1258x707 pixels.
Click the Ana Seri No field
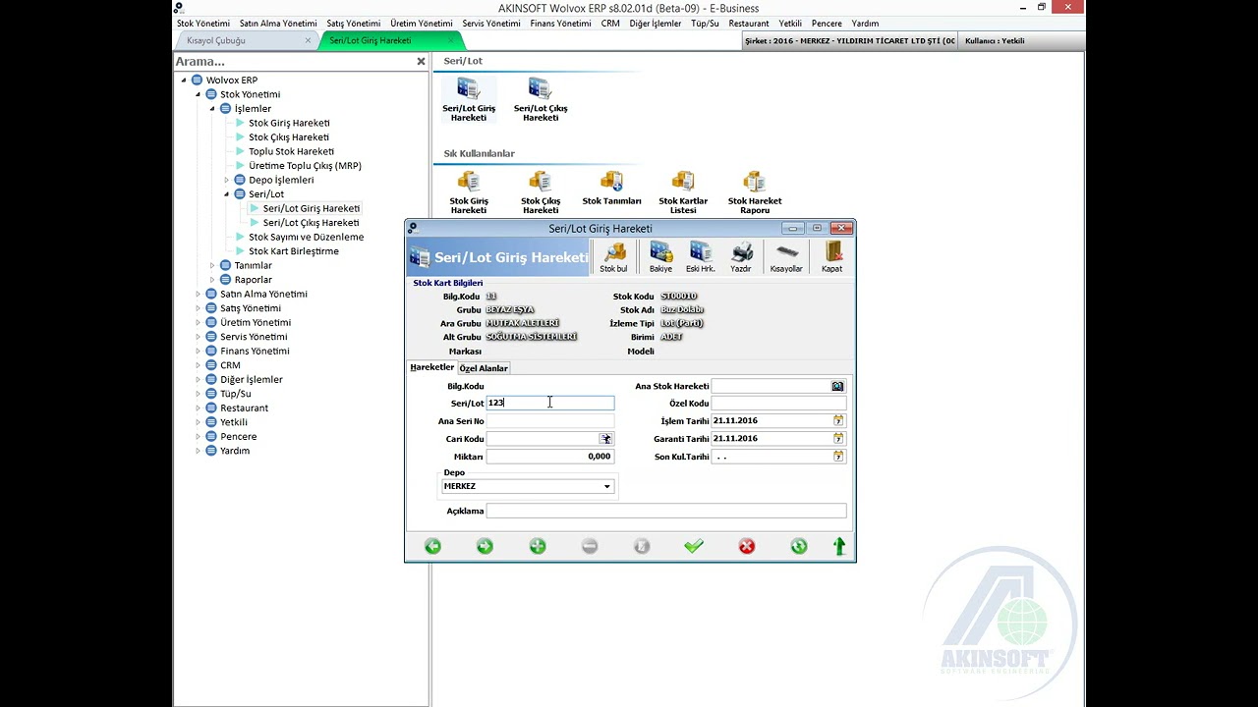coord(550,421)
